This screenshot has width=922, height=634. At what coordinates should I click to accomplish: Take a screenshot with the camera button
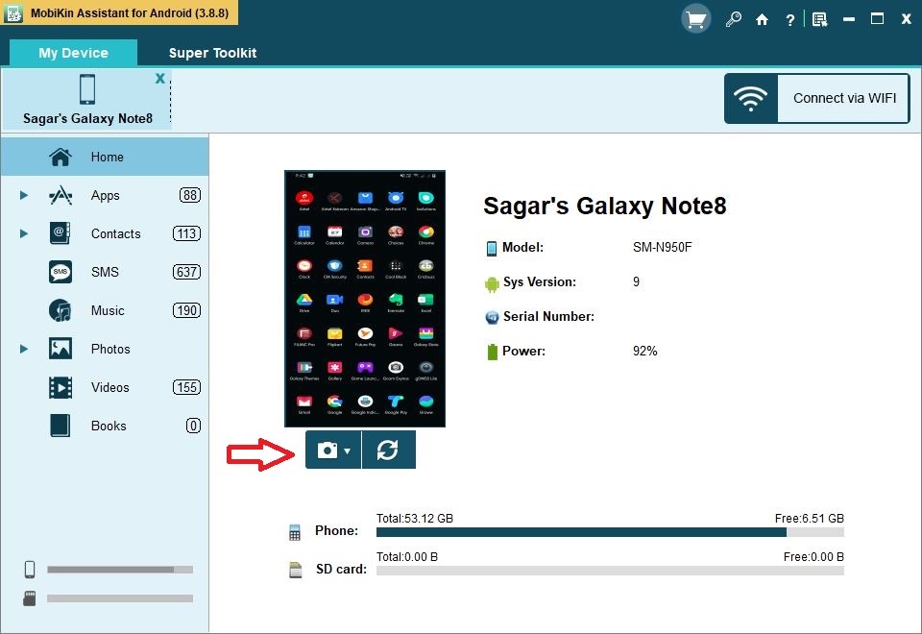click(328, 450)
